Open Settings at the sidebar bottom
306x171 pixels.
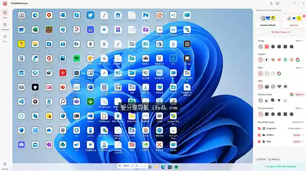[x=5, y=166]
